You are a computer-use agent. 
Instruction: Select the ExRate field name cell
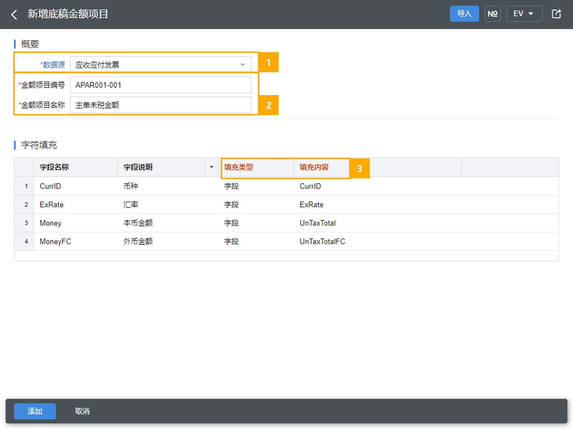coord(76,204)
